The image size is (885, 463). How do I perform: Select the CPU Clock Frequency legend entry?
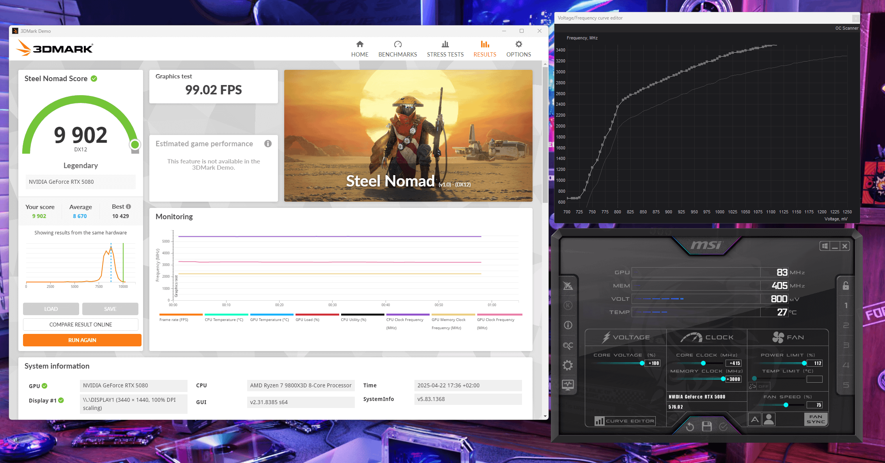pos(408,322)
